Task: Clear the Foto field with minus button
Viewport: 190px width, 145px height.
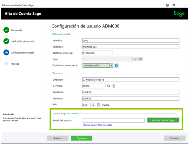Action: (135, 59)
